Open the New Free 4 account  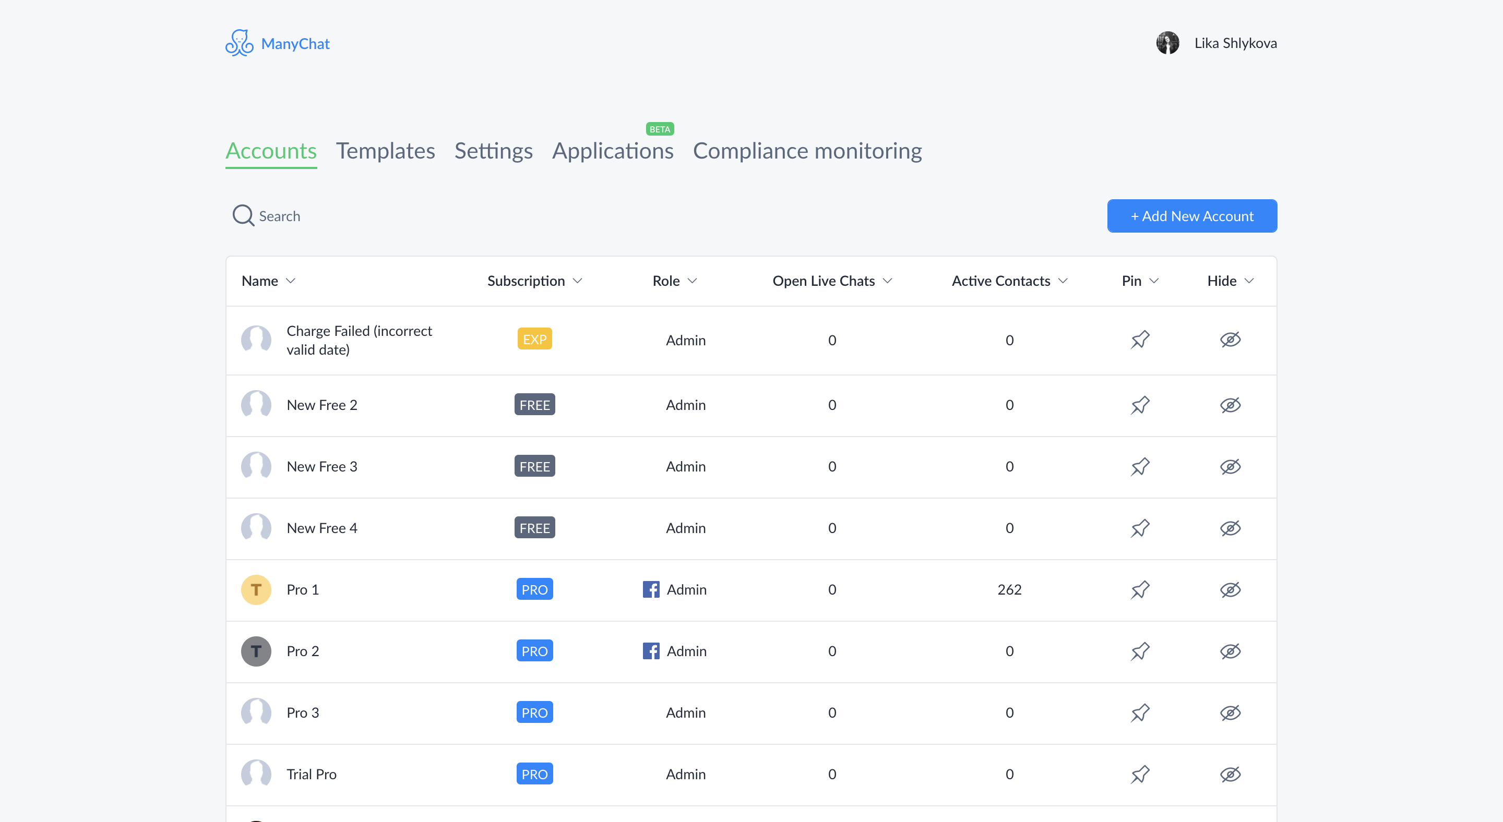pyautogui.click(x=321, y=528)
